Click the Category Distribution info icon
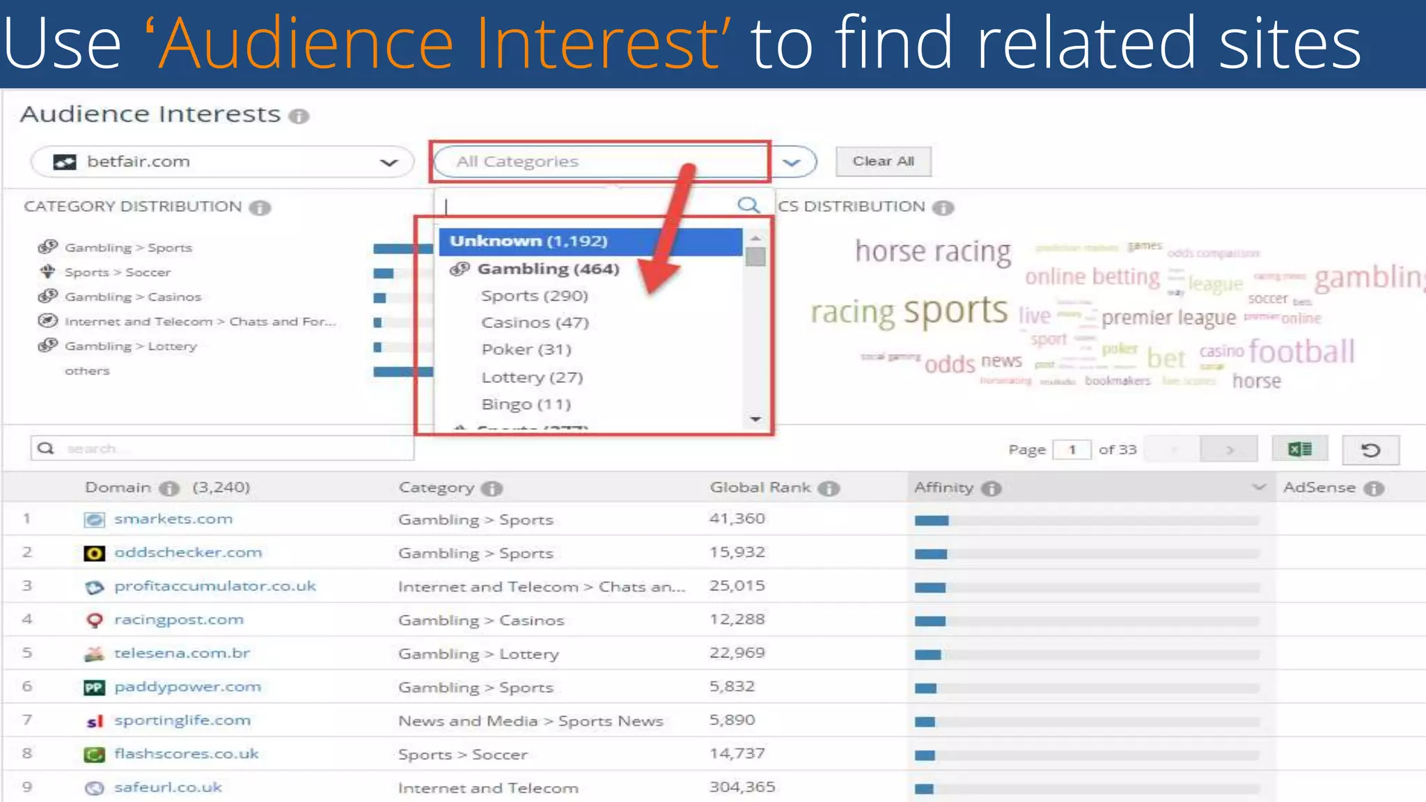 pos(260,207)
